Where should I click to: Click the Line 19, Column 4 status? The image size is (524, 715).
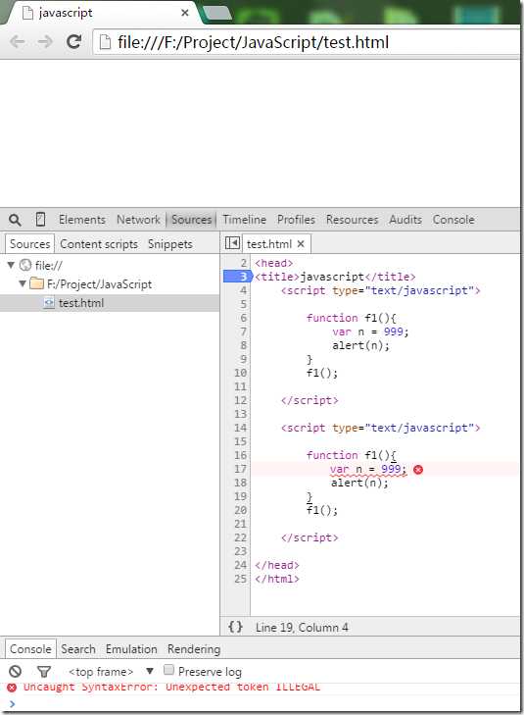click(302, 628)
